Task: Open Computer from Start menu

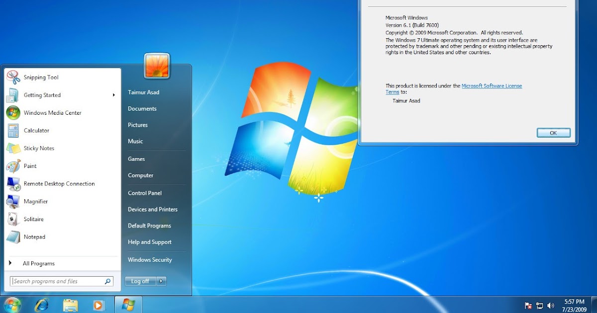Action: pos(141,175)
